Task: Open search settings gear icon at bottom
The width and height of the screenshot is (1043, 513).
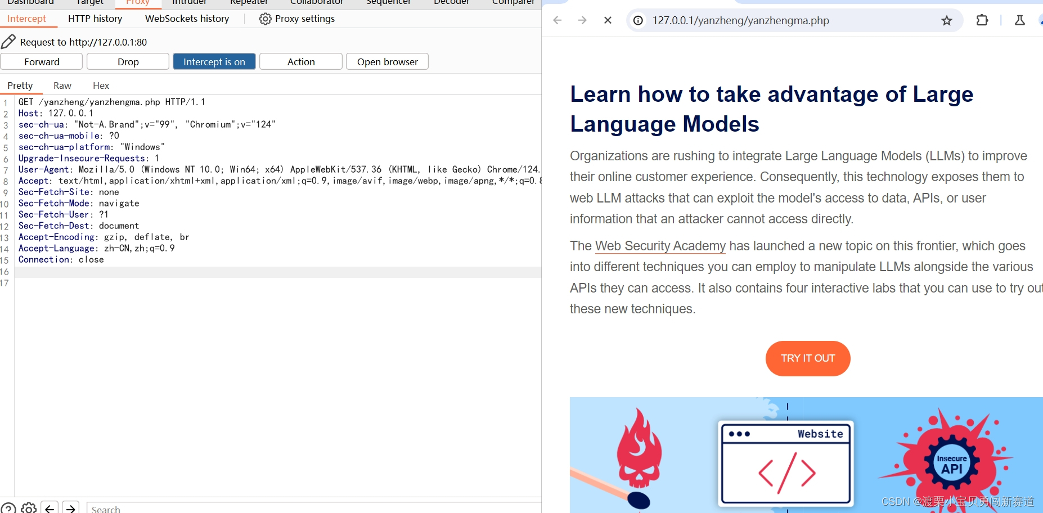Action: click(x=29, y=508)
